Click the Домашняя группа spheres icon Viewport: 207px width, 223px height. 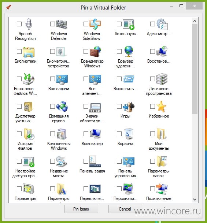62,107
